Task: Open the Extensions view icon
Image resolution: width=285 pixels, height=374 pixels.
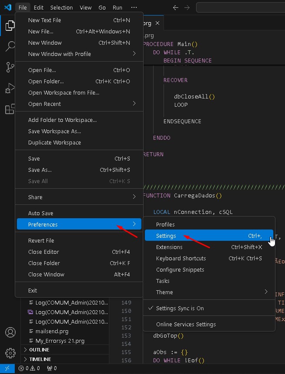Action: [x=10, y=109]
